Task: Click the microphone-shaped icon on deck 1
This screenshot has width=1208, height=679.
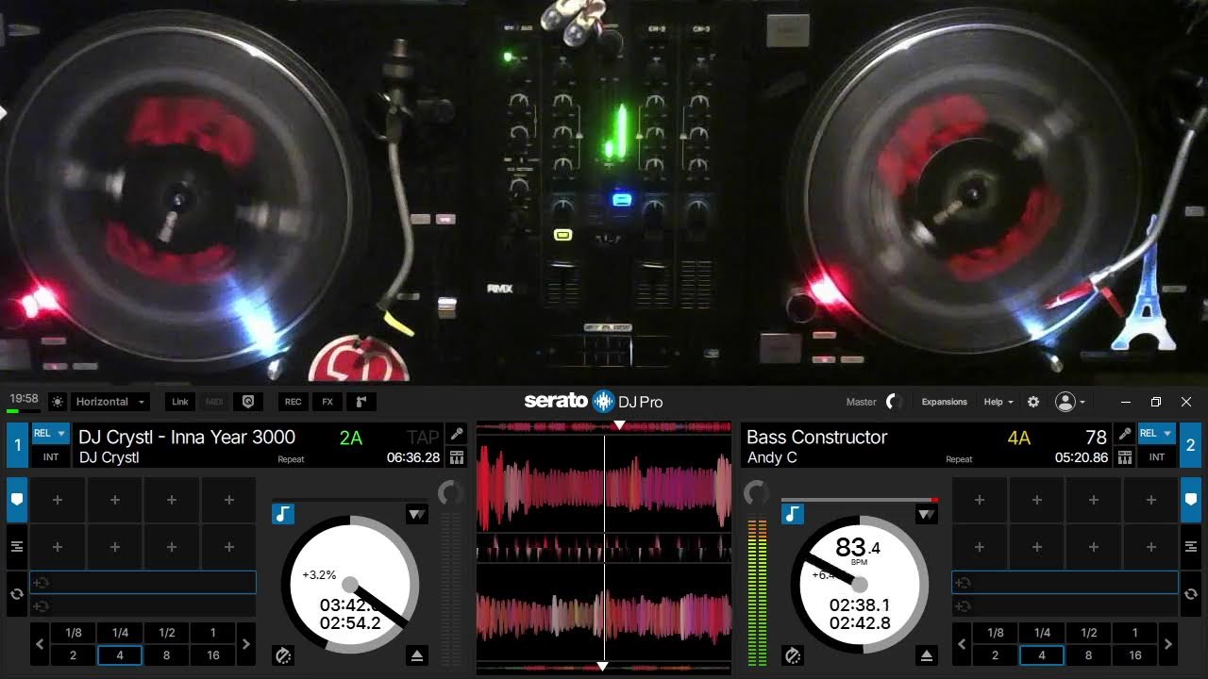Action: point(457,435)
